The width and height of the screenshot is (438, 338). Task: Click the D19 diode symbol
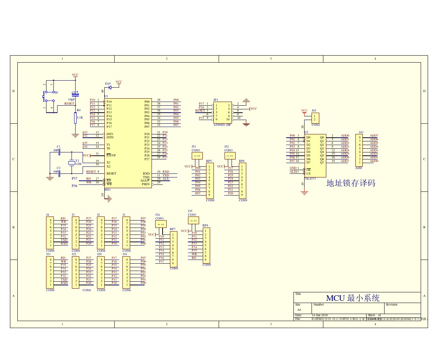pos(110,88)
